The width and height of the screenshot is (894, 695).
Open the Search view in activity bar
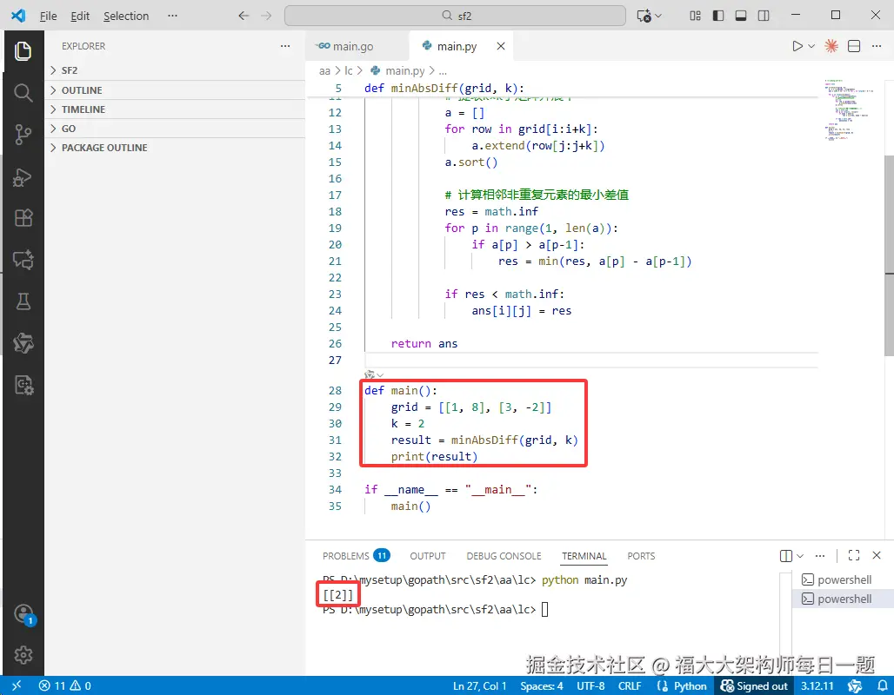pyautogui.click(x=23, y=93)
